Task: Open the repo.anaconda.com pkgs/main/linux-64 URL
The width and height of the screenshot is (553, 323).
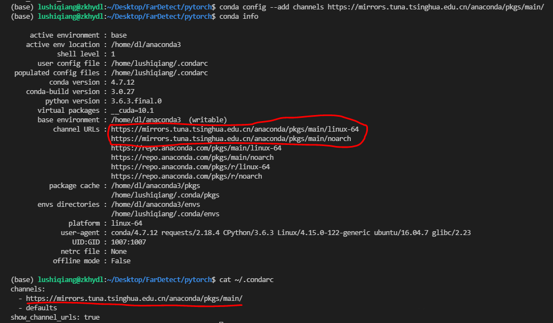Action: (196, 148)
